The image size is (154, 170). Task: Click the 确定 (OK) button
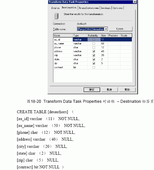[92, 90]
